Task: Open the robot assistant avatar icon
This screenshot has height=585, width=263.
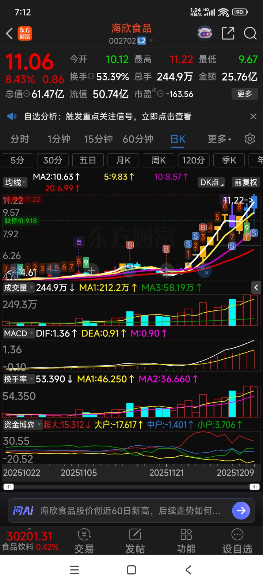Action: coord(205,33)
